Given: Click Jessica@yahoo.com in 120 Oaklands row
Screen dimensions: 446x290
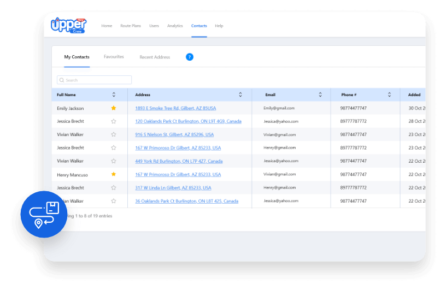Looking at the screenshot, I should pyautogui.click(x=281, y=121).
